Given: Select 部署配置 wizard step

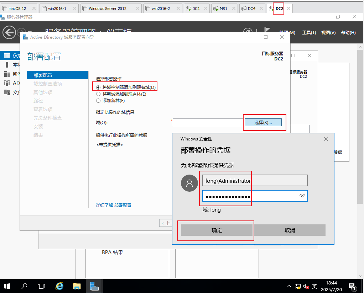Looking at the screenshot, I should pos(58,75).
